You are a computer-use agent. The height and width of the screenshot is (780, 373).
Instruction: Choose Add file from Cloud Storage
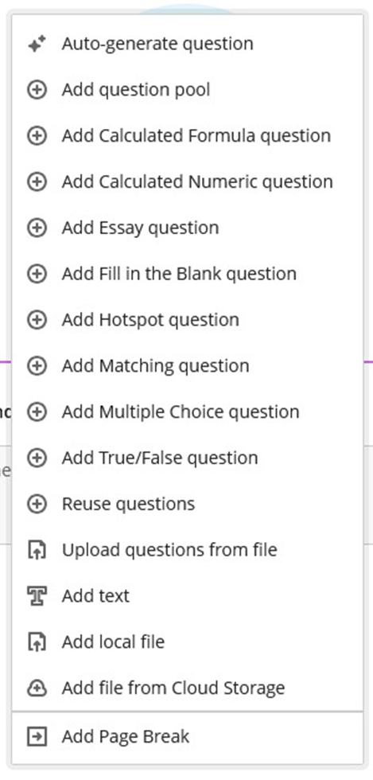click(x=188, y=688)
